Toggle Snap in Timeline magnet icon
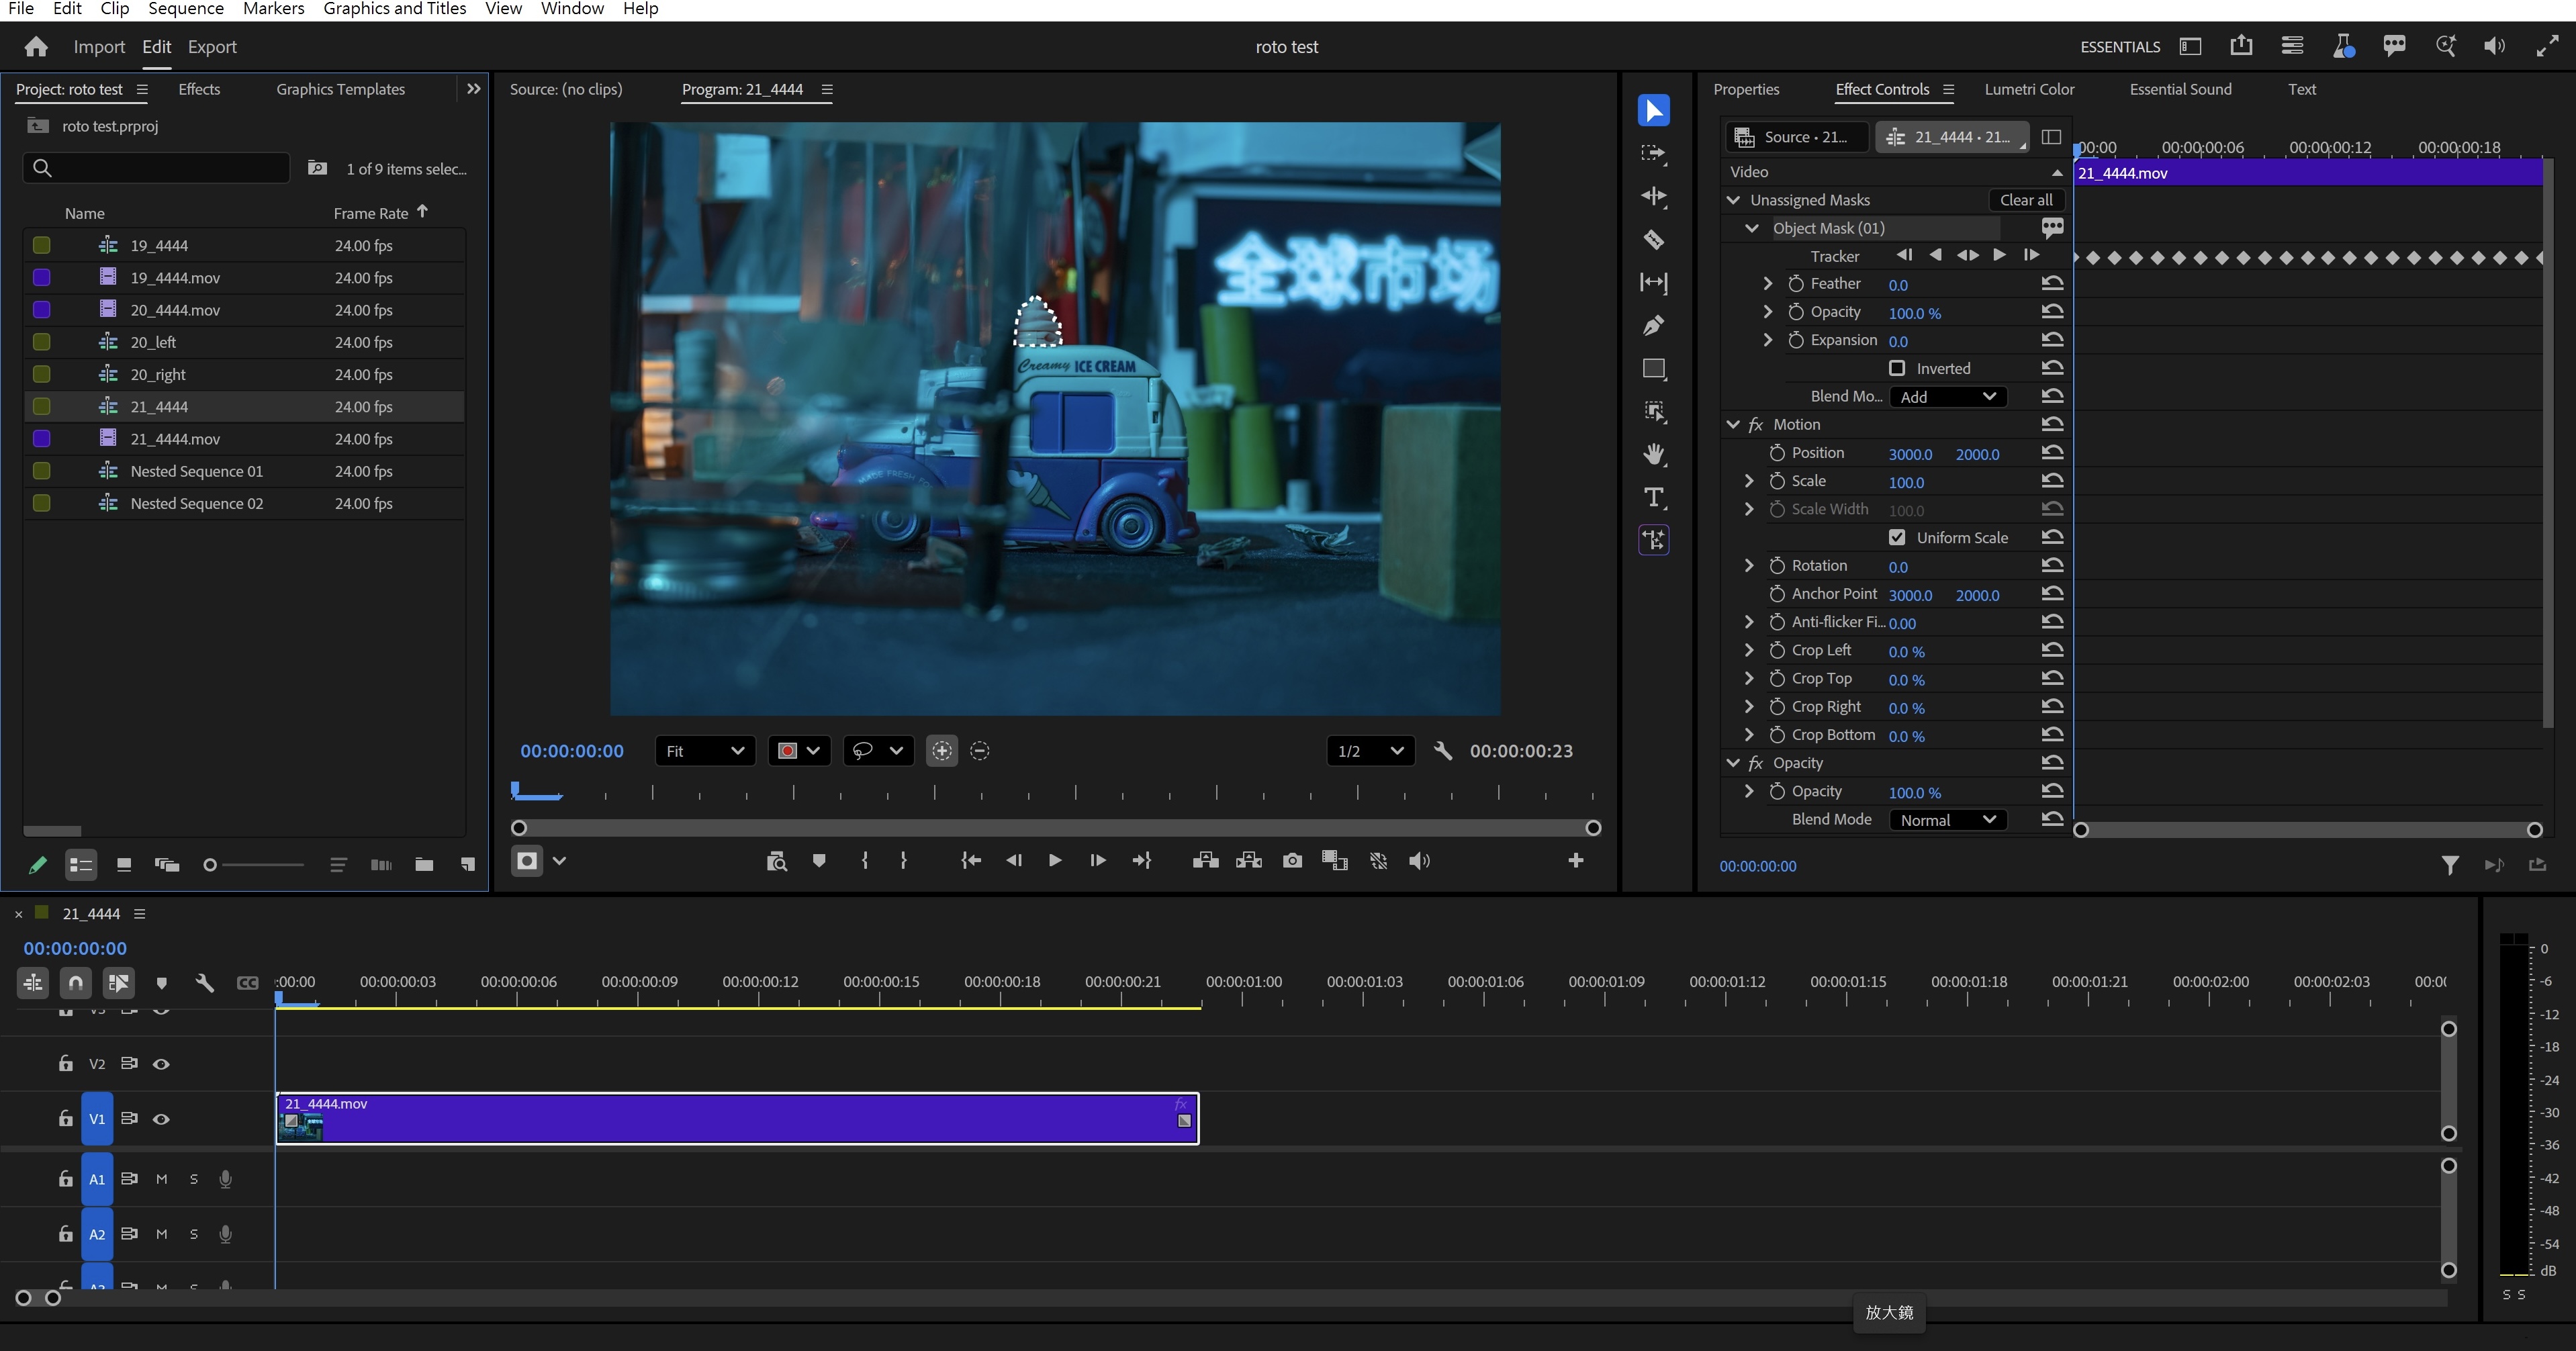 (x=75, y=983)
